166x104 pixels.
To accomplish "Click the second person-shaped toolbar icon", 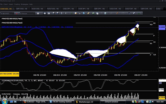I will click(x=58, y=13).
